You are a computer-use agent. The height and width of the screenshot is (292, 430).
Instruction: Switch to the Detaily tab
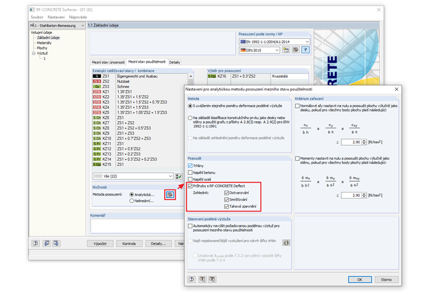tap(174, 62)
